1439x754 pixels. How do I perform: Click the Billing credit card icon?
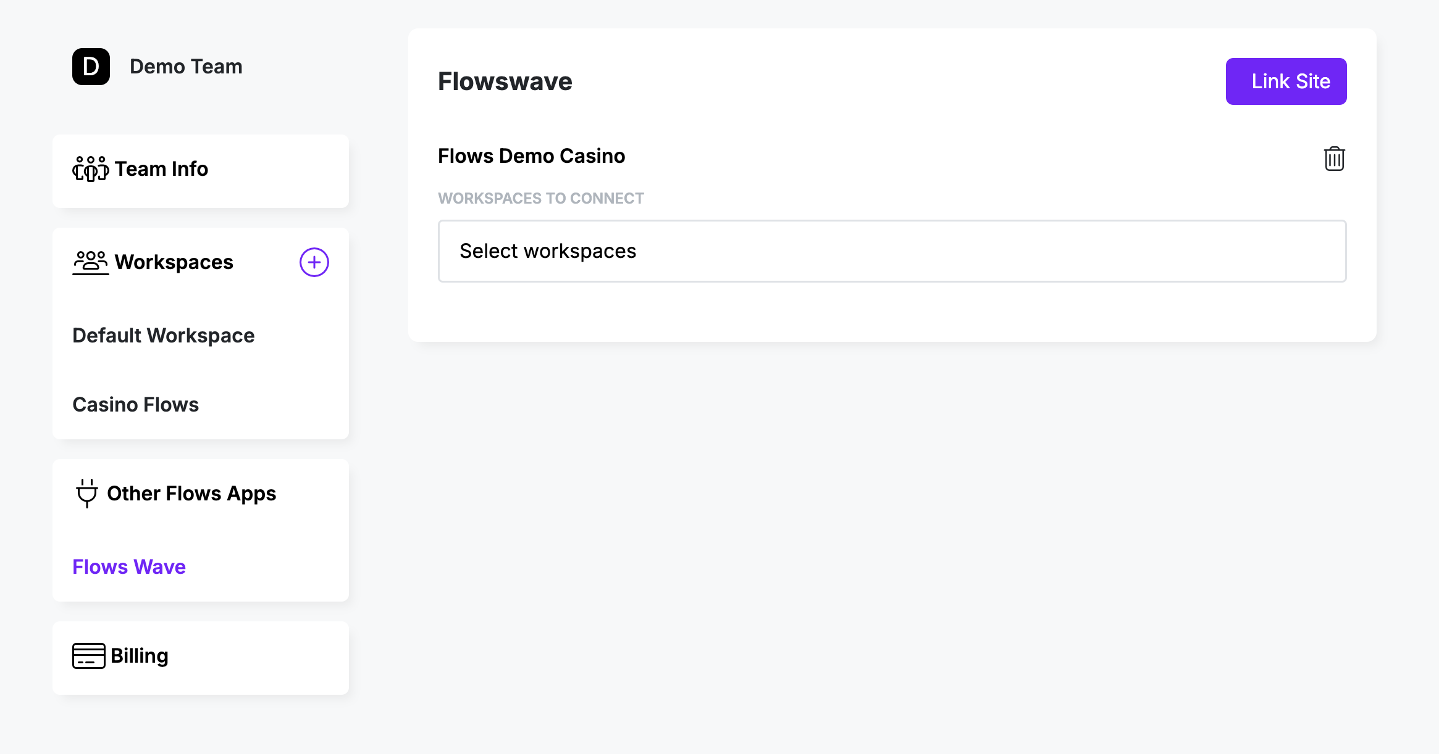pyautogui.click(x=88, y=656)
